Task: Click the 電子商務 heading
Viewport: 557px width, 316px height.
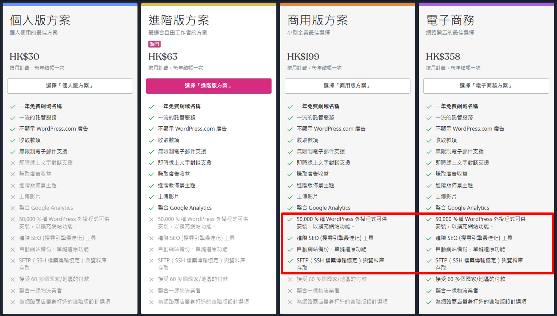Action: click(x=450, y=20)
